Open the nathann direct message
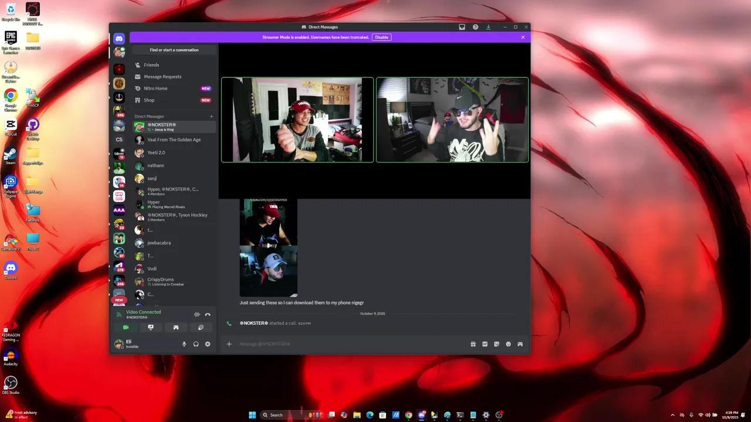Viewport: 751px width, 422px height. click(174, 165)
